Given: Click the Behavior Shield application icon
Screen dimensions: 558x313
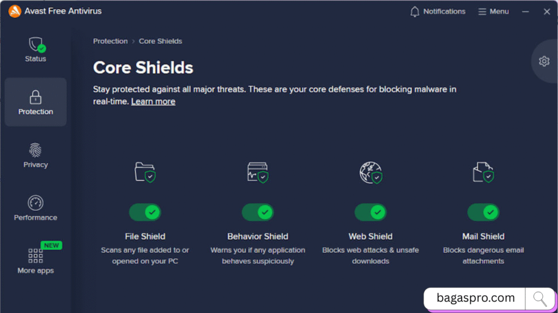Looking at the screenshot, I should [x=258, y=171].
